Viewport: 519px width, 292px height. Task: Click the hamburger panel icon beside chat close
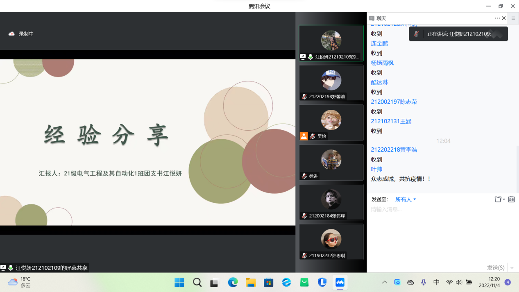513,18
